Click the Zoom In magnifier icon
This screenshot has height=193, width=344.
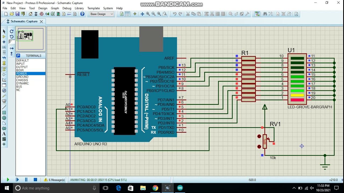[x=148, y=14]
